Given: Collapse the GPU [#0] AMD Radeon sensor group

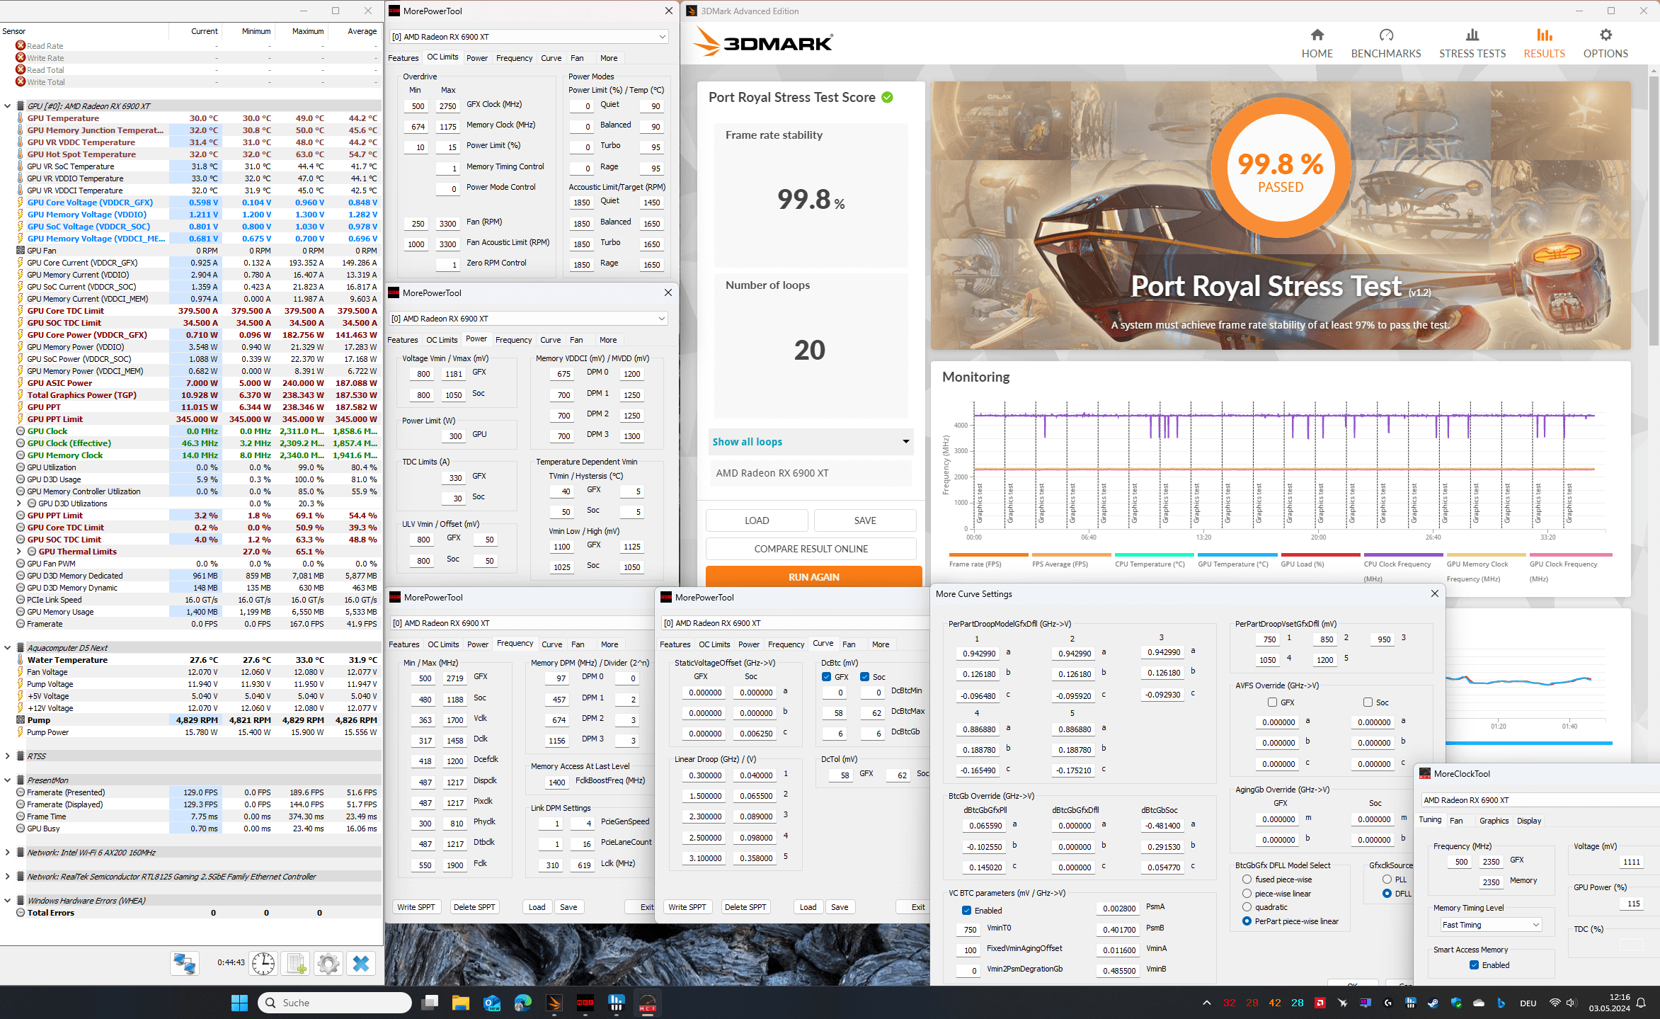Looking at the screenshot, I should (8, 106).
